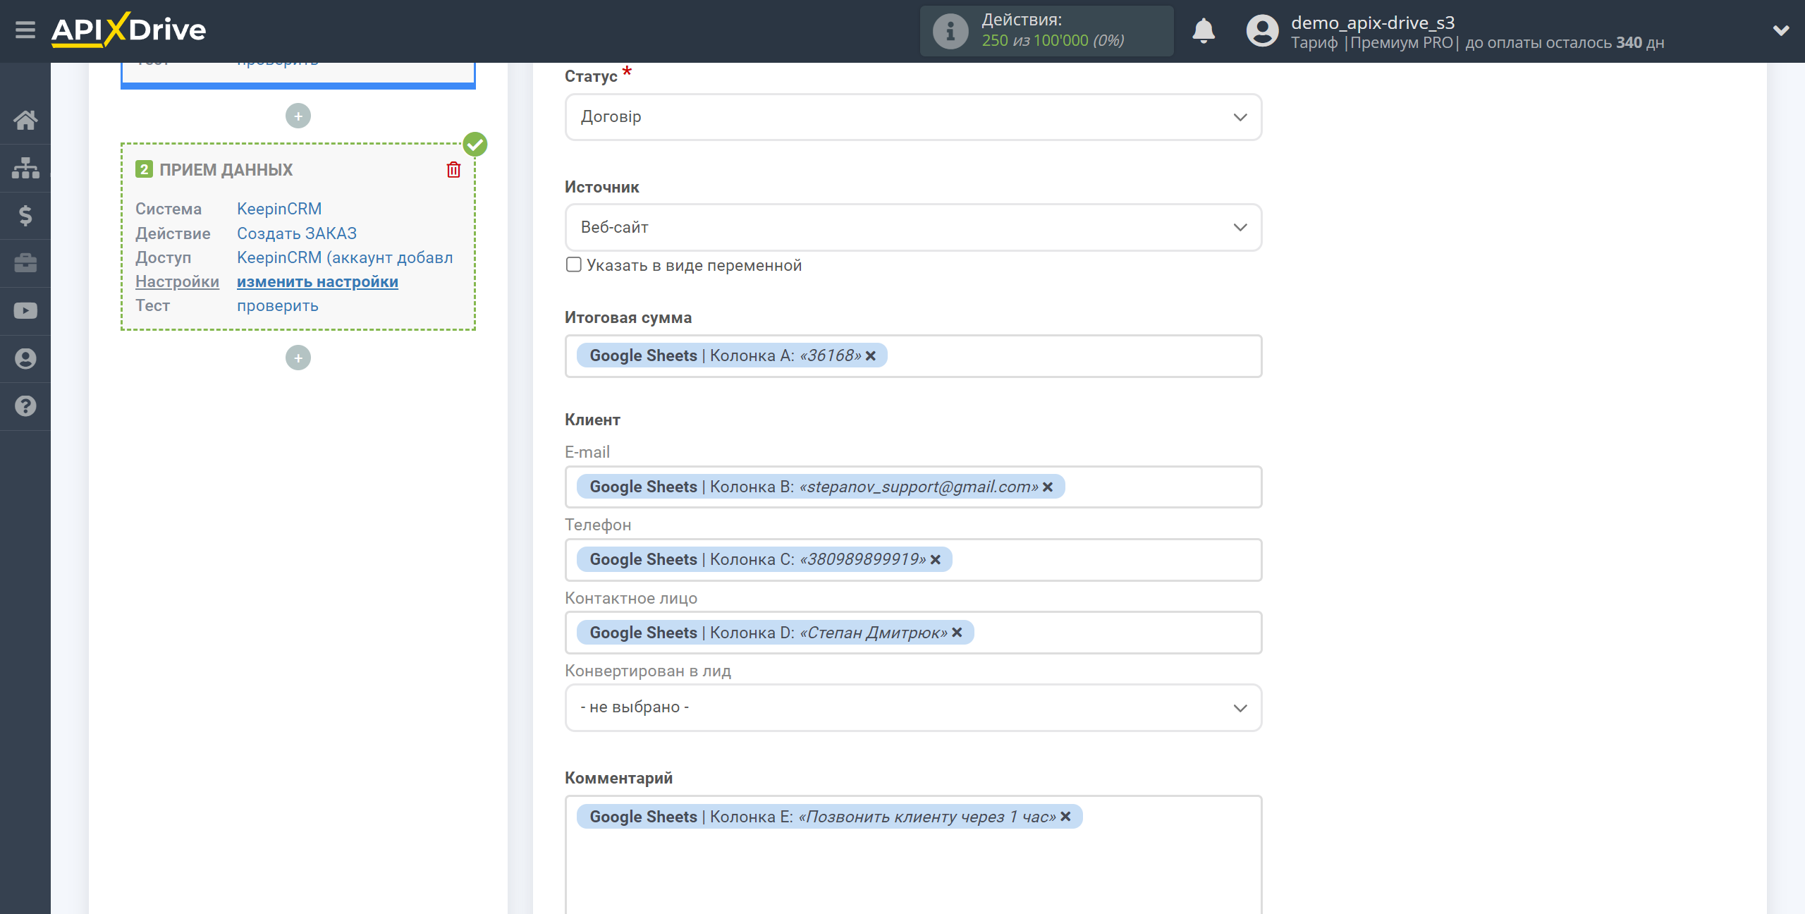This screenshot has width=1805, height=914.
Task: Click the user avatar icon
Action: 1262,31
